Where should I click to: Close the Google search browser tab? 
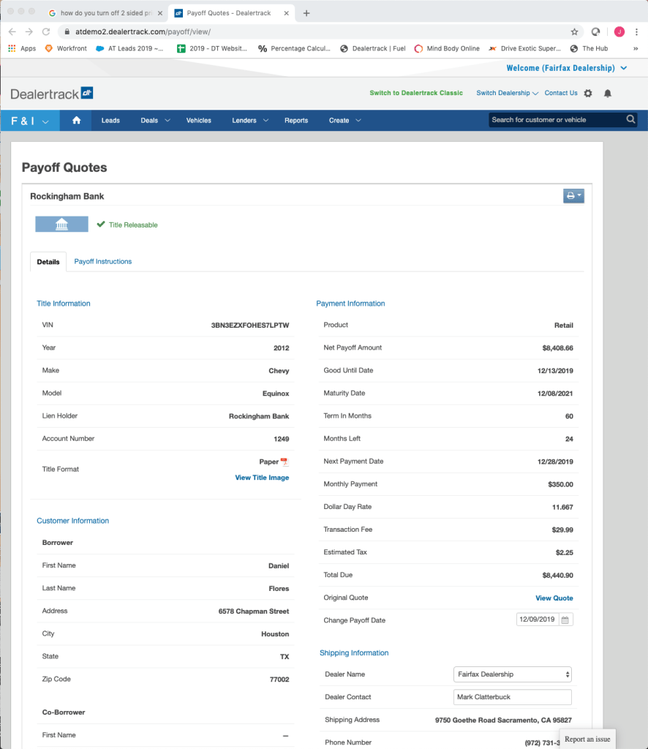coord(160,13)
